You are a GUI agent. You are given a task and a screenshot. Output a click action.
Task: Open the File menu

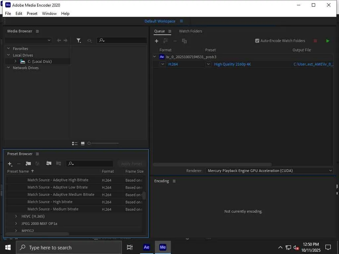(x=8, y=13)
